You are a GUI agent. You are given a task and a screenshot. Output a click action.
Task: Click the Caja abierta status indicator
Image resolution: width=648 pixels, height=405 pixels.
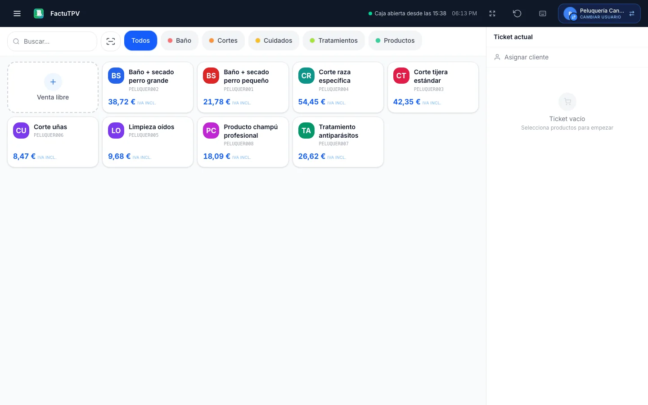click(407, 13)
